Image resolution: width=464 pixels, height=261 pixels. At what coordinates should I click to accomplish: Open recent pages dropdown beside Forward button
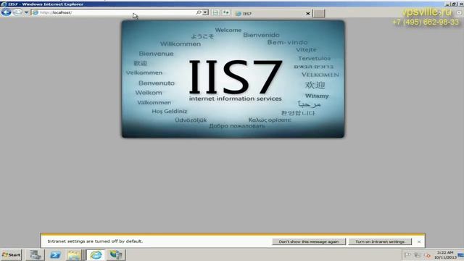coord(26,13)
